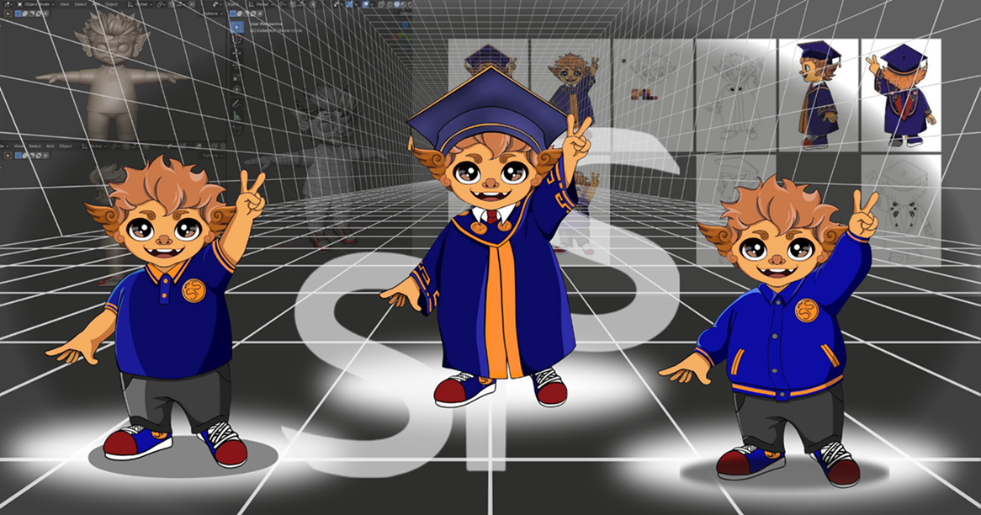The width and height of the screenshot is (981, 515).
Task: Expand the Options dropdown in top-left viewport
Action: pos(212,13)
